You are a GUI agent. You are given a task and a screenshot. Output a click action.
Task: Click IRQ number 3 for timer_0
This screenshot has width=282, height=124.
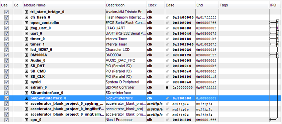pos(278,39)
